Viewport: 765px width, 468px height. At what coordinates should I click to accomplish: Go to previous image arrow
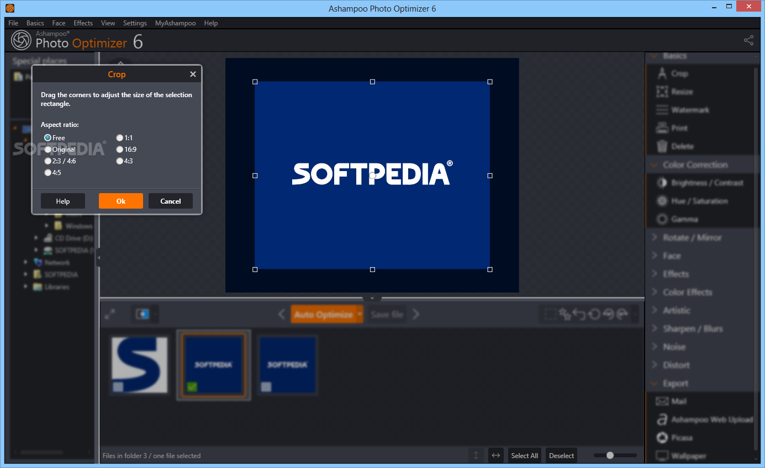pyautogui.click(x=281, y=314)
